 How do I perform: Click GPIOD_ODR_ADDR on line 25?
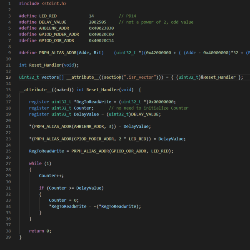(129, 151)
